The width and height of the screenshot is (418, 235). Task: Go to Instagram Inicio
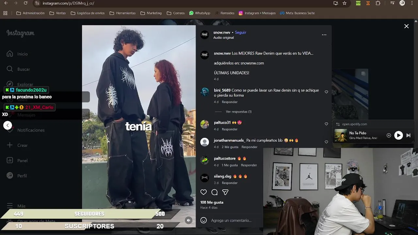click(18, 54)
